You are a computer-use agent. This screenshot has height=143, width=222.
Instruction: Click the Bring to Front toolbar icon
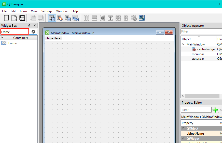click(41, 18)
